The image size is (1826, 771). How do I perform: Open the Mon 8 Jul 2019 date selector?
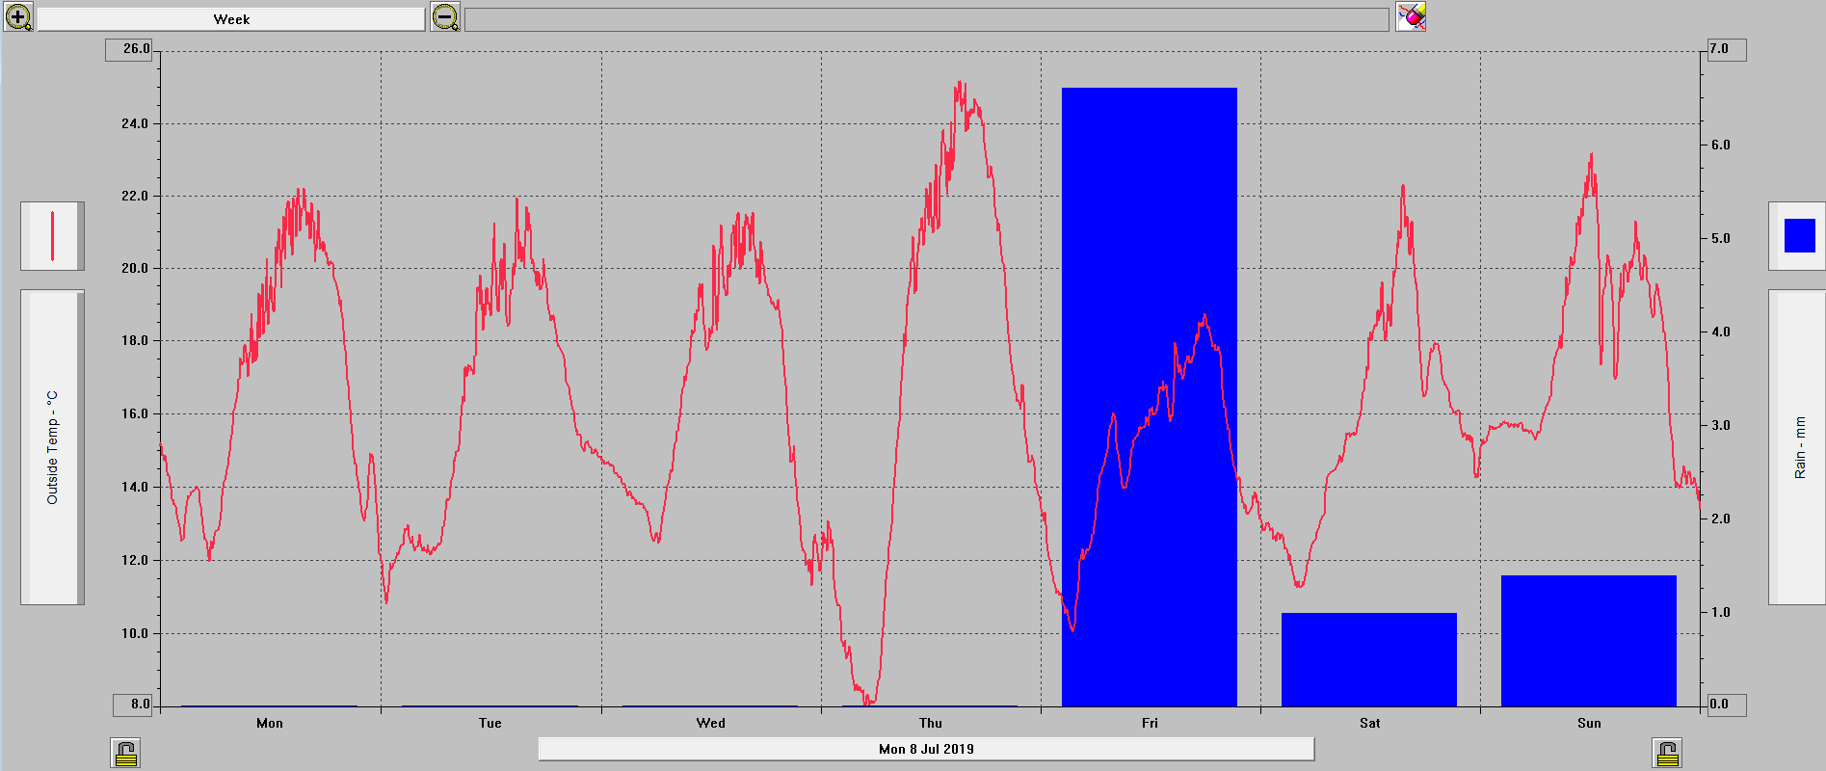[x=926, y=749]
